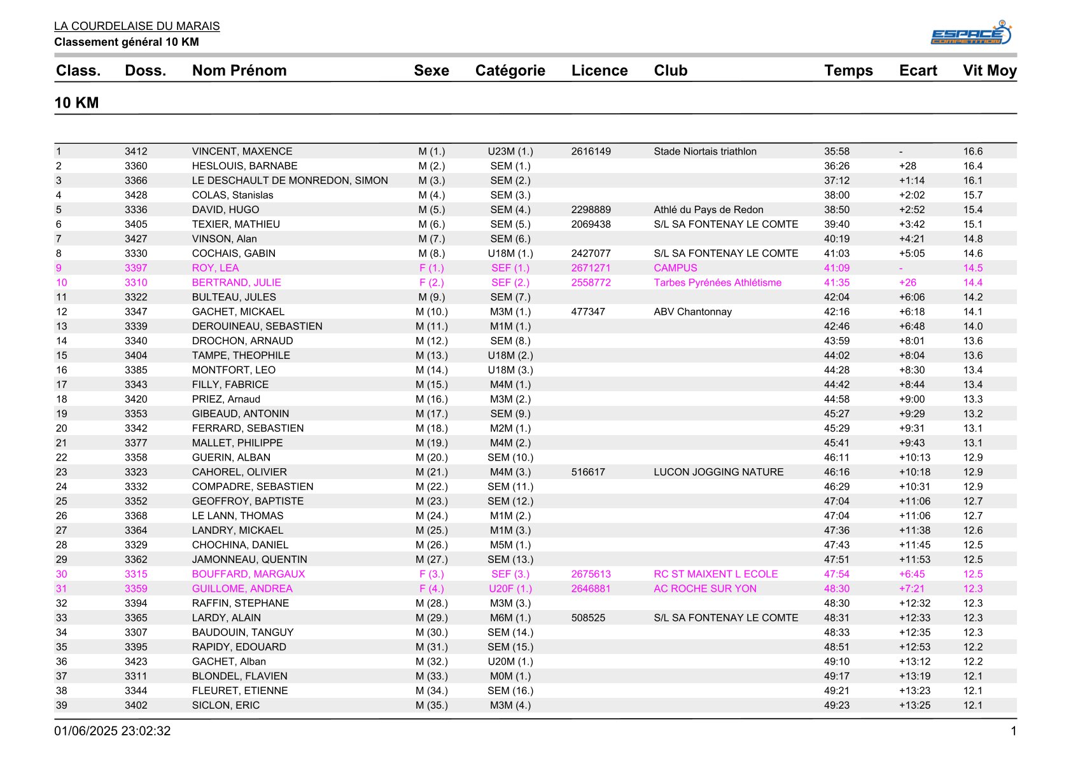Click licence number 508525
This screenshot has height=757, width=1071.
click(588, 620)
